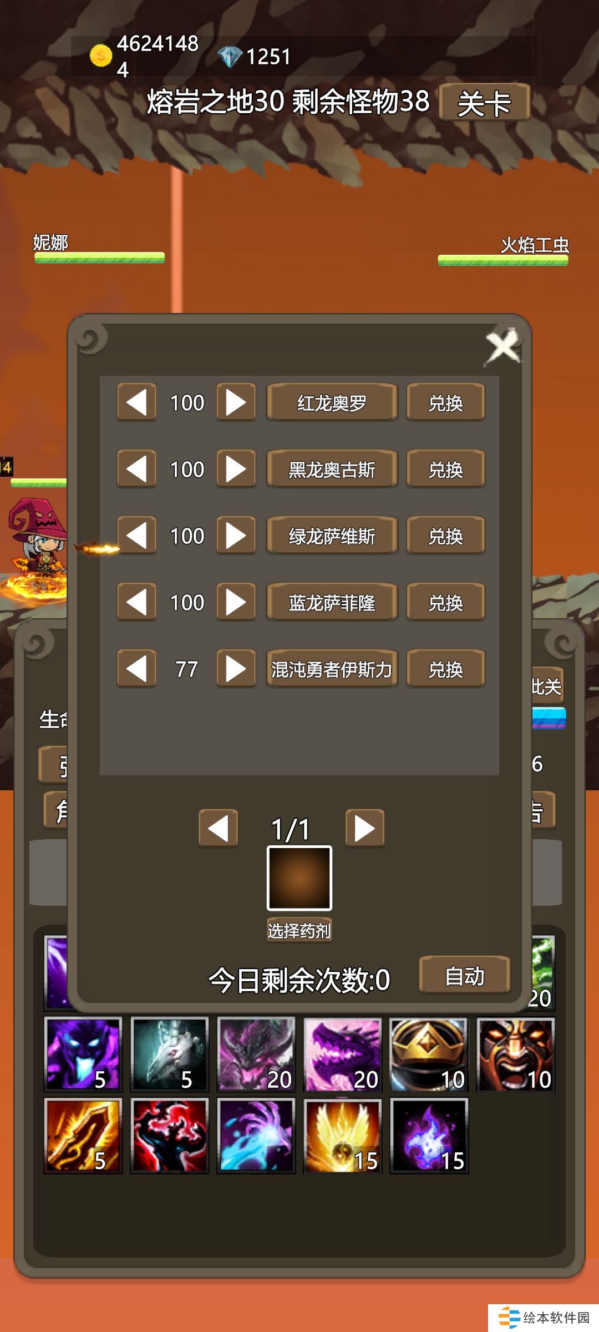Select the golden wings skill icon

click(x=343, y=1136)
